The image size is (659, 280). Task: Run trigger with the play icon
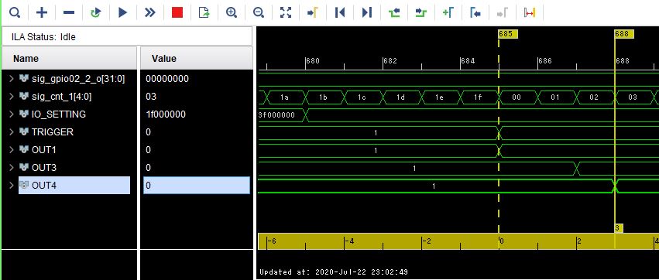point(122,12)
